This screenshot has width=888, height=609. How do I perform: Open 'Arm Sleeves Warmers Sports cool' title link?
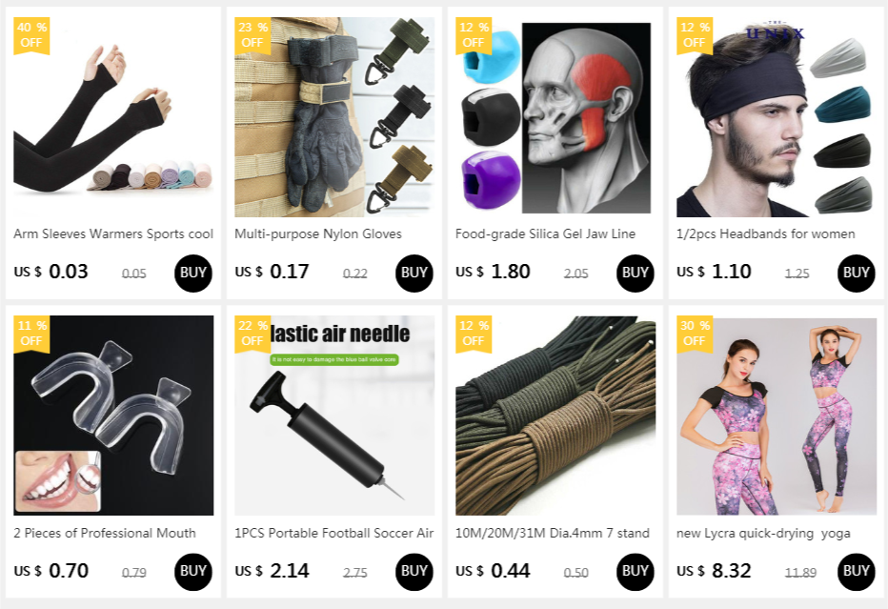[x=113, y=233]
